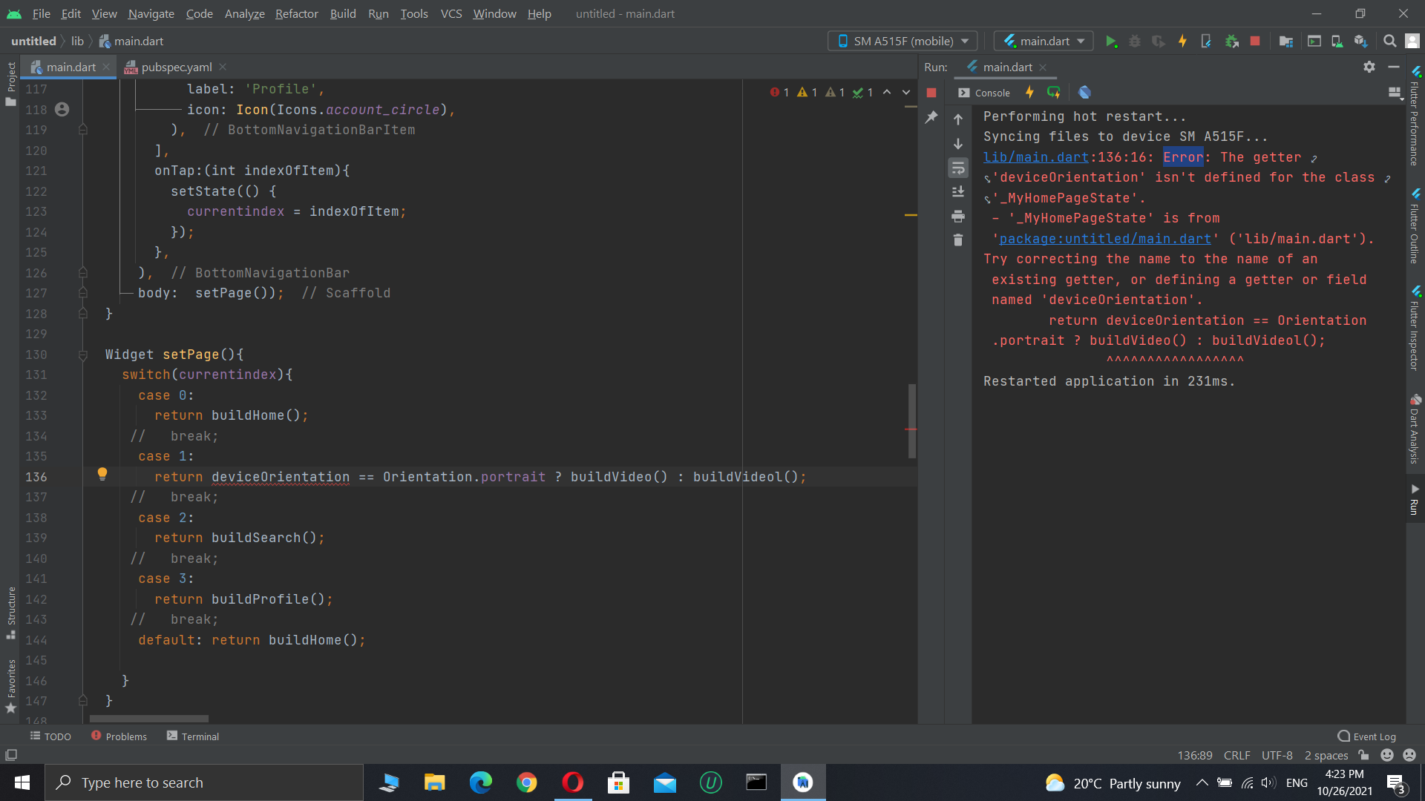Open Run panel settings gear
Viewport: 1425px width, 801px height.
point(1369,67)
